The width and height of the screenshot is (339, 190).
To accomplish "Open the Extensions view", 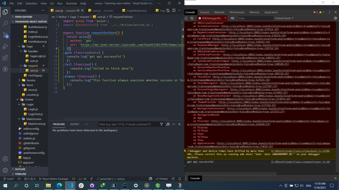I will pyautogui.click(x=5, y=58).
